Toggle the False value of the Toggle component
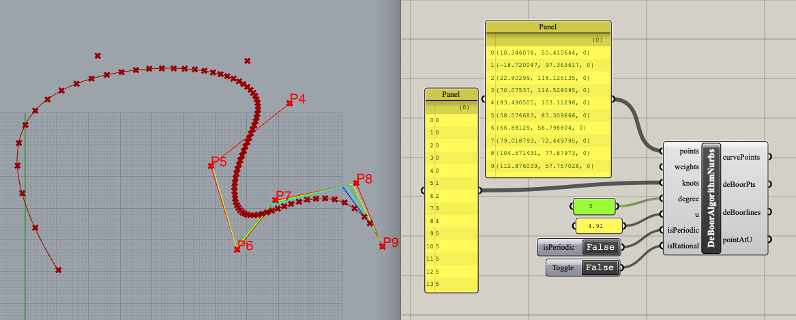Viewport: 796px width, 320px height. click(602, 267)
